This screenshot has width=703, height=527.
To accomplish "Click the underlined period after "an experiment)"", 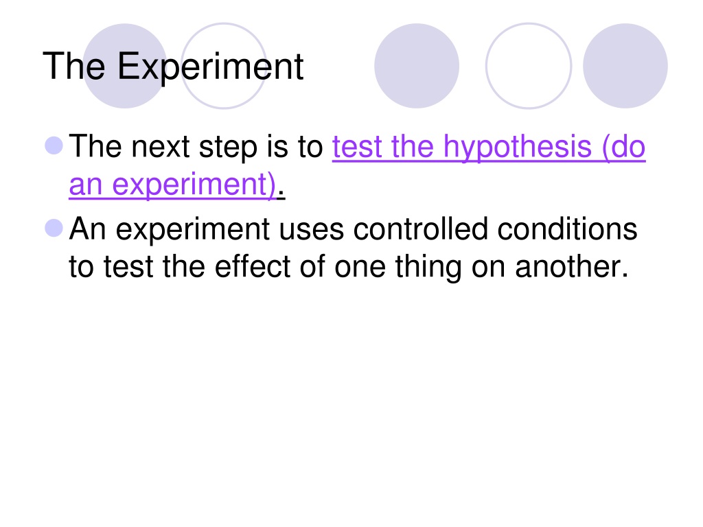I will pyautogui.click(x=281, y=194).
